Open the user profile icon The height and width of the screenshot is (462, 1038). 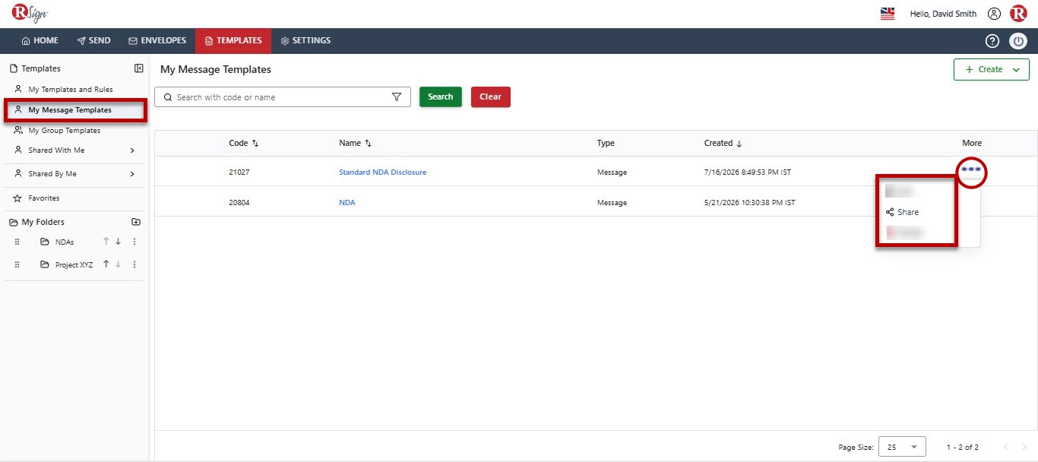(x=994, y=14)
